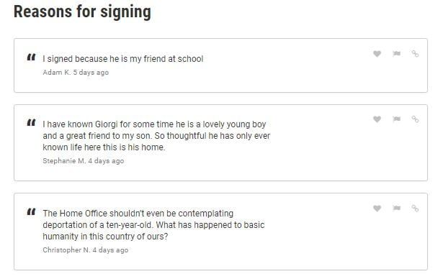Flag Christopher N.'s comment
Image resolution: width=438 pixels, height=279 pixels.
[396, 209]
